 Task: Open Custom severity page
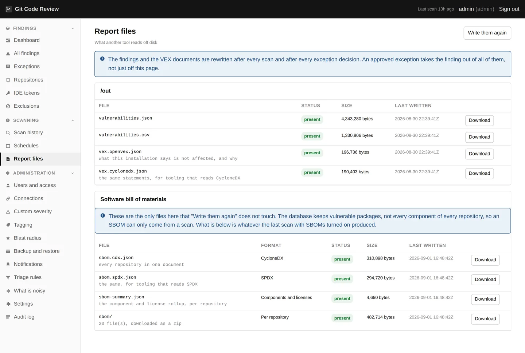[x=40, y=212]
